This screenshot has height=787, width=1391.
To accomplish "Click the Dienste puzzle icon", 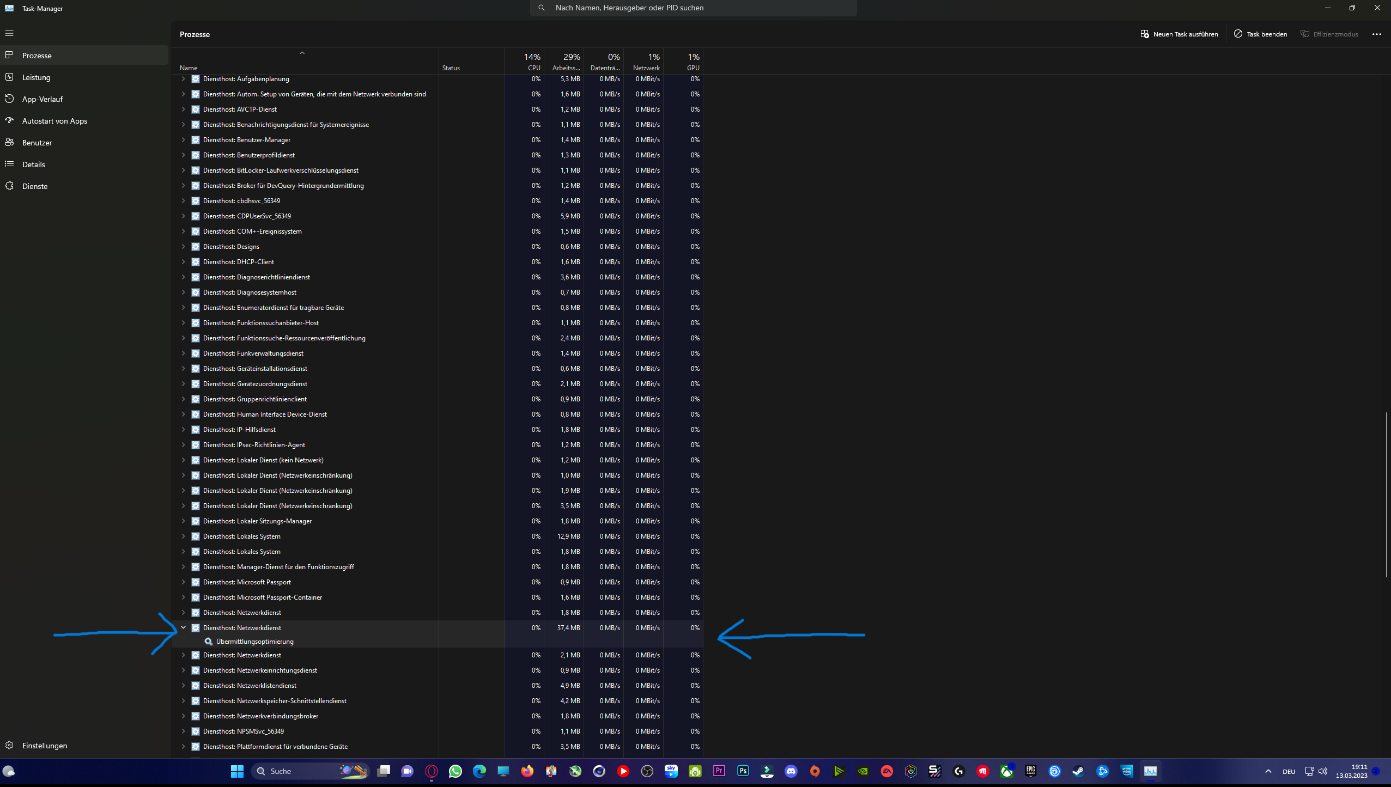I will (x=9, y=186).
